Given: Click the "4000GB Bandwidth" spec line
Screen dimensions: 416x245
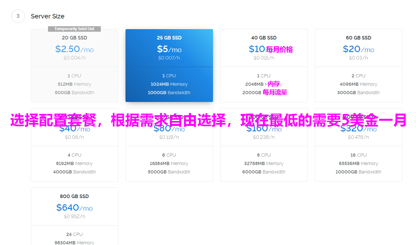Looking at the screenshot, I should (75, 172).
